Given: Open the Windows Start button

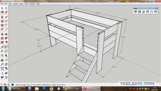Looking at the screenshot, I should (3, 89).
